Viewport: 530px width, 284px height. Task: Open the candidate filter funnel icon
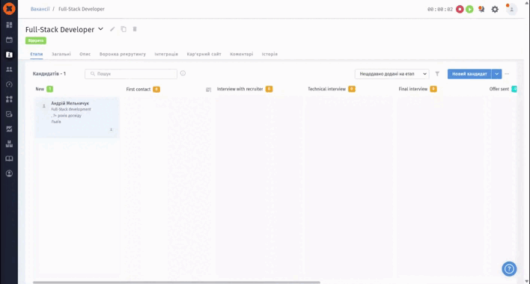(437, 73)
